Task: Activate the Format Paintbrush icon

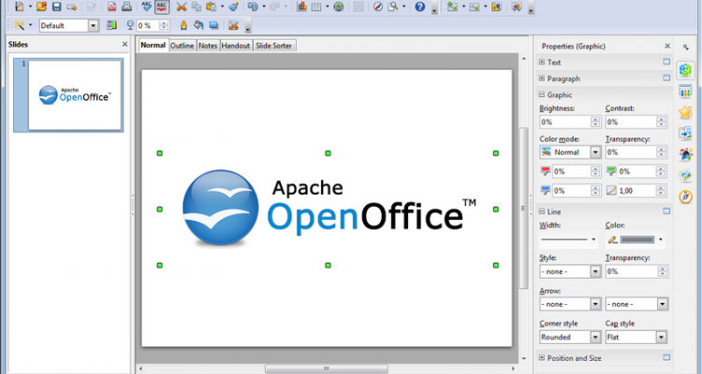Action: 233,7
